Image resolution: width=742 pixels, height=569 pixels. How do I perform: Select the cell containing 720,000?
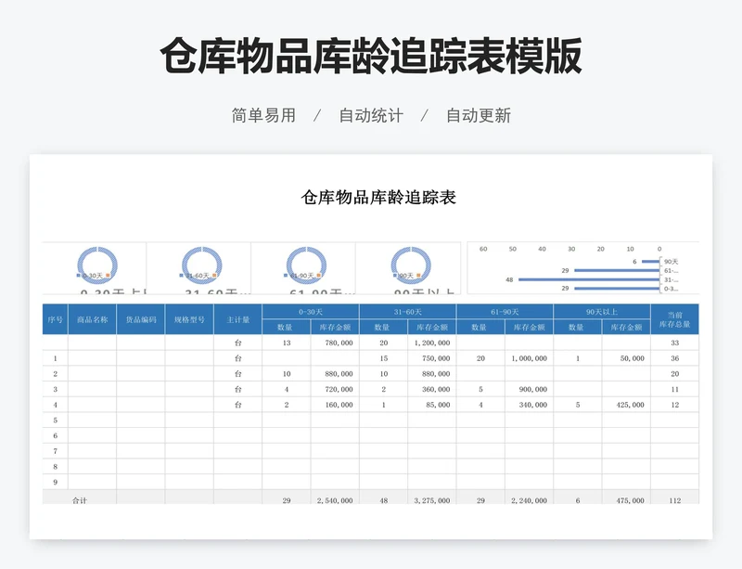pos(335,389)
